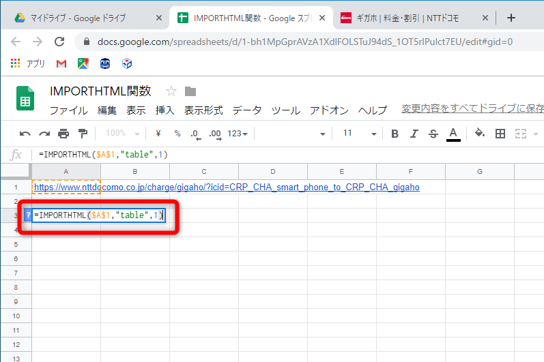544x362 pixels.
Task: Reload the page
Action: pos(59,42)
